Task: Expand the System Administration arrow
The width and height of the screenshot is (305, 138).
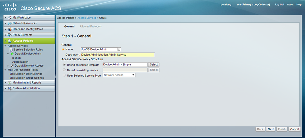Action: point(6,88)
